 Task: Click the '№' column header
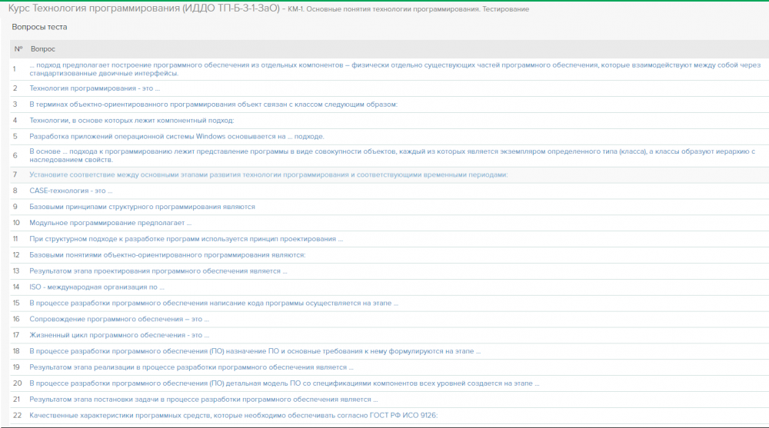pos(18,49)
